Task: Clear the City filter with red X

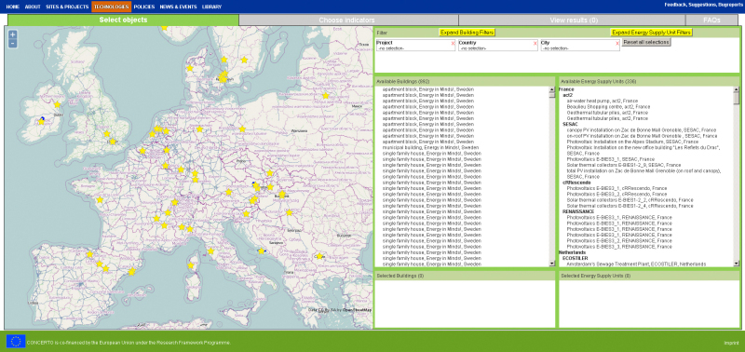Action: (617, 43)
